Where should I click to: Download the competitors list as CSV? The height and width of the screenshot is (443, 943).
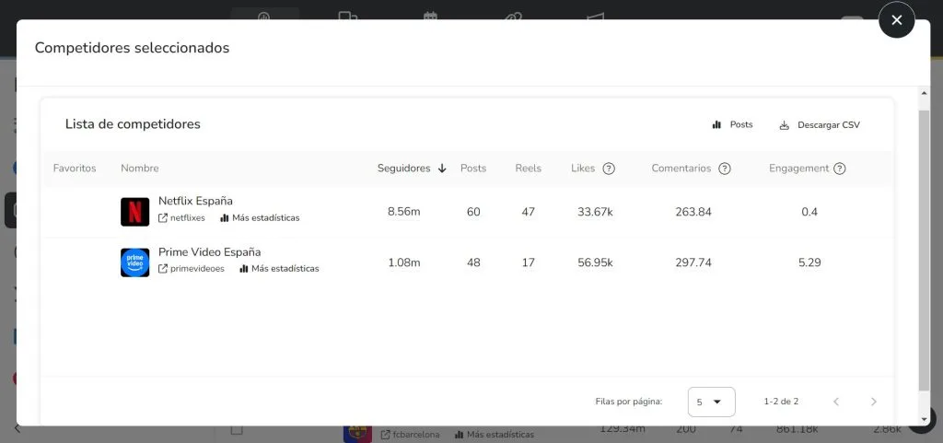[x=820, y=125]
